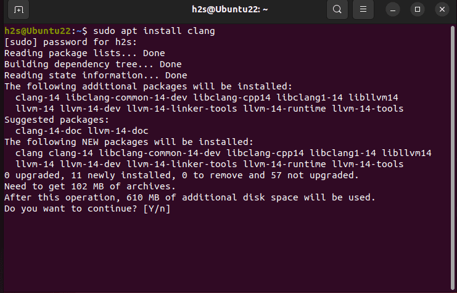Click the '610 MB of additional disk space' line

(x=190, y=197)
